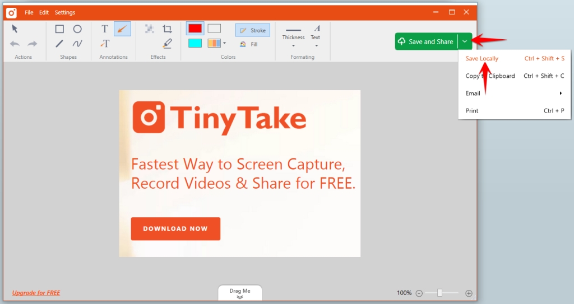Choose Print from the menu
The height and width of the screenshot is (304, 574).
[515, 111]
